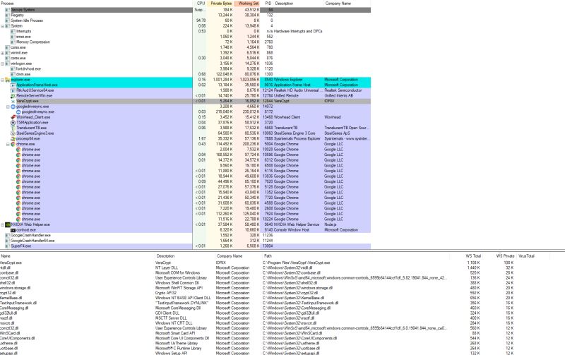This screenshot has height=355, width=565.
Task: Click the explorer.exe folder icon
Action: point(8,80)
